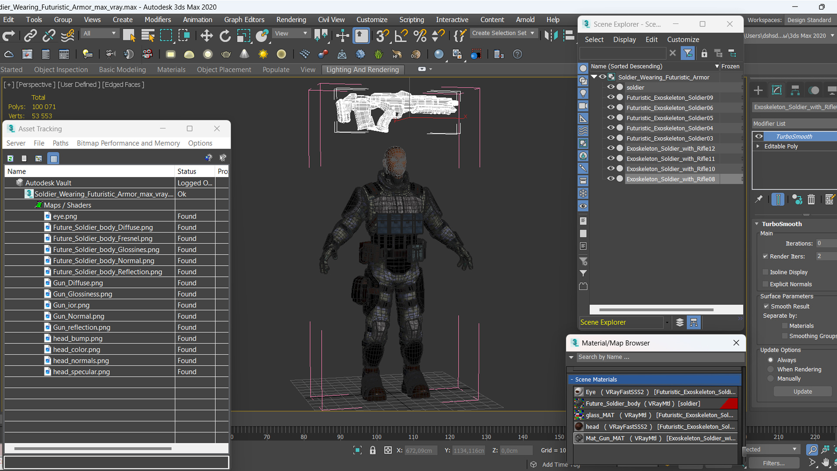This screenshot has height=471, width=837.
Task: Check Separate by Materials option
Action: coord(785,326)
